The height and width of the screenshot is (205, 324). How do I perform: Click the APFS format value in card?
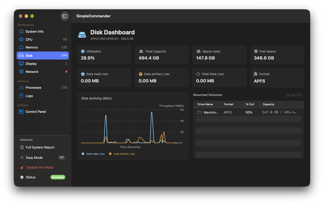[x=259, y=81]
